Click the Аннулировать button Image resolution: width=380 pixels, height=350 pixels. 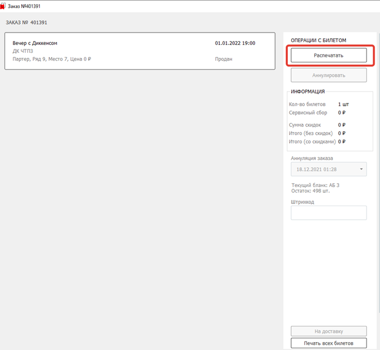click(328, 75)
